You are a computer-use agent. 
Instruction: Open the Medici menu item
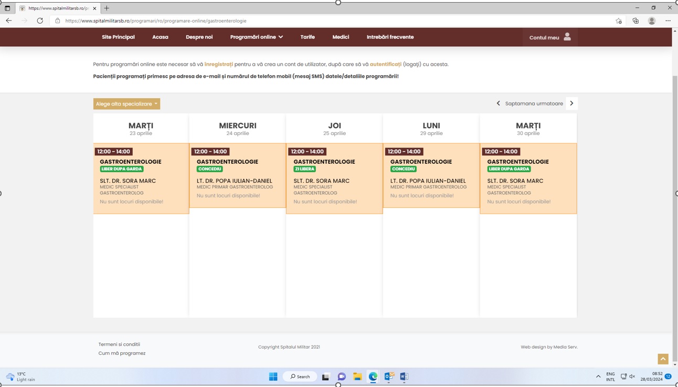[341, 37]
